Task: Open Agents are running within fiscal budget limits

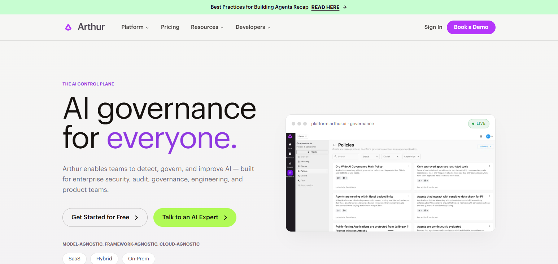Action: pyautogui.click(x=372, y=206)
